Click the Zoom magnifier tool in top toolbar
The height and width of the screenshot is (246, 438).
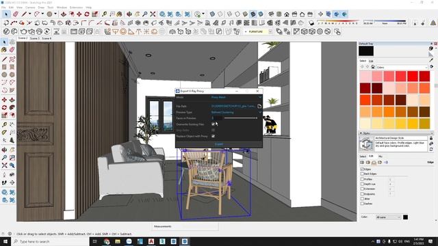145,14
